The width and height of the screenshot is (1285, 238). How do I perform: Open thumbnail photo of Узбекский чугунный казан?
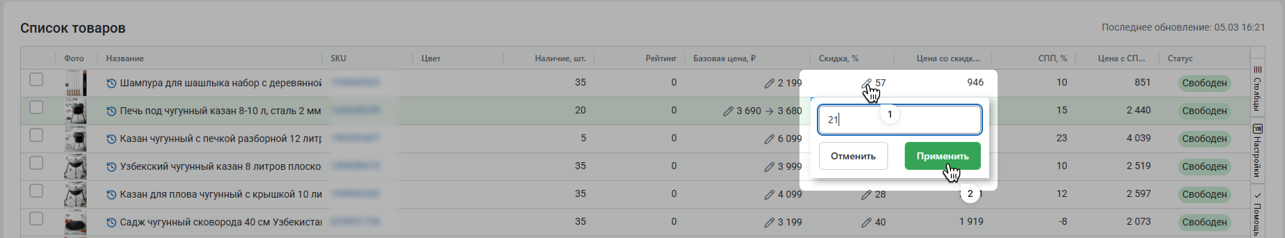[x=75, y=166]
